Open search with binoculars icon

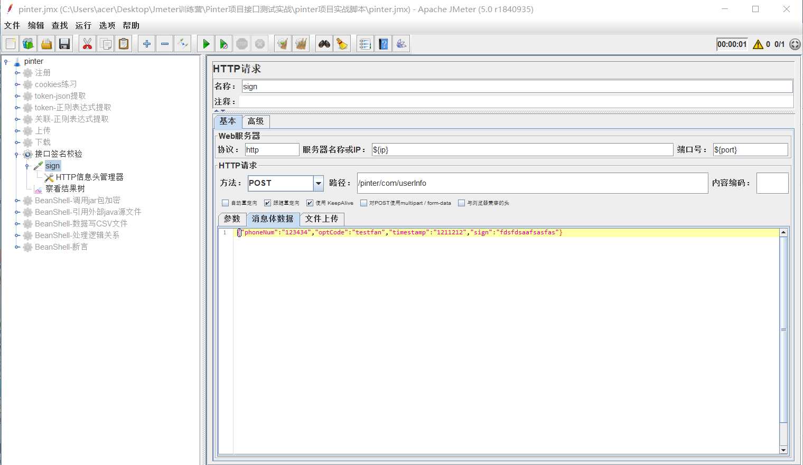(324, 44)
